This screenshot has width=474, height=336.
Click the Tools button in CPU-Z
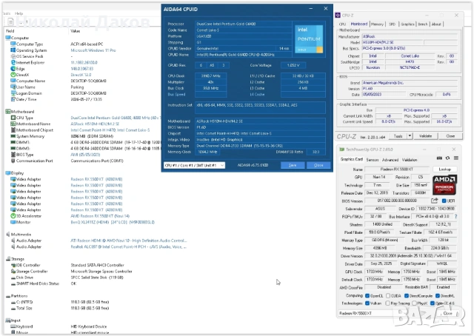click(398, 136)
